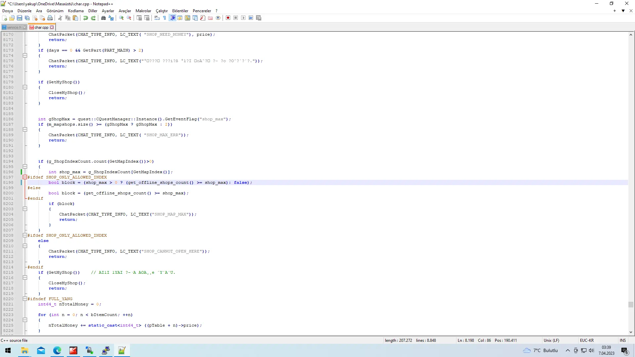Image resolution: width=635 pixels, height=357 pixels.
Task: Open the Makrolar menu
Action: click(143, 11)
